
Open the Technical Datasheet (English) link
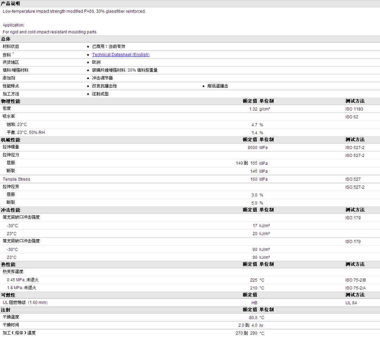(121, 55)
